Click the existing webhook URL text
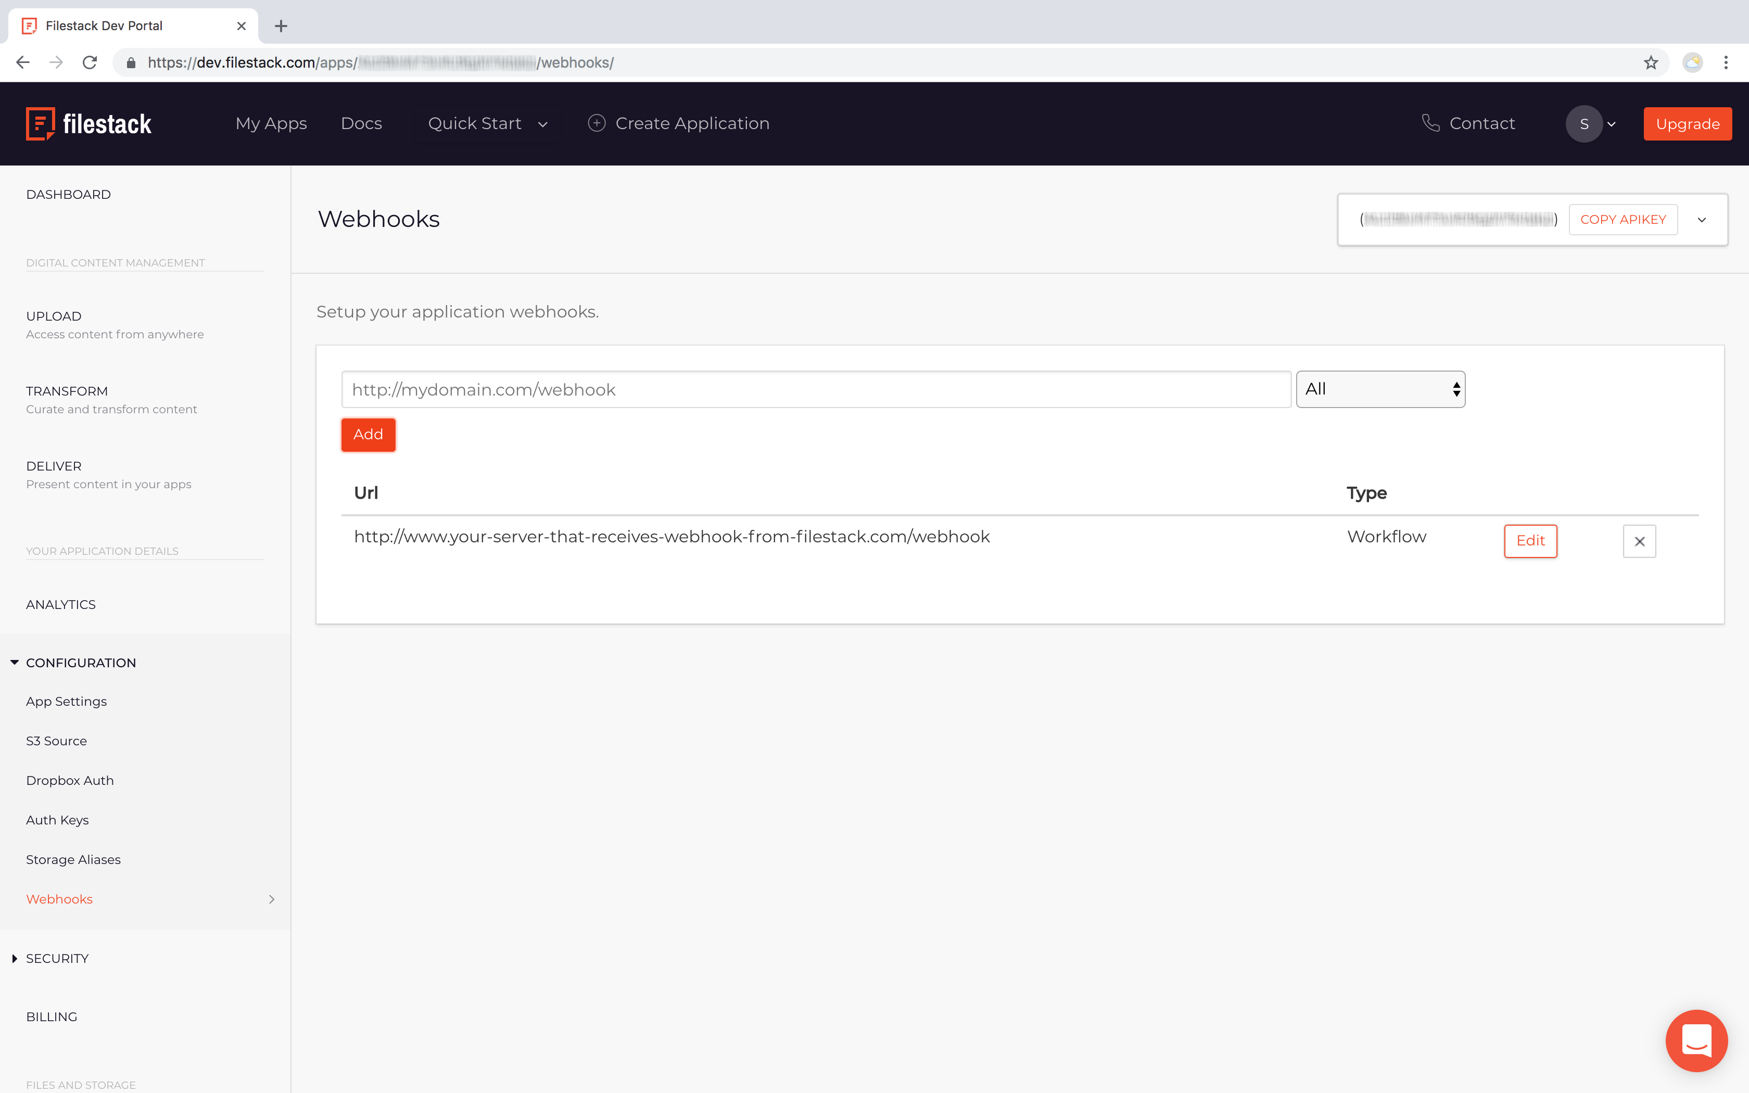 672,537
